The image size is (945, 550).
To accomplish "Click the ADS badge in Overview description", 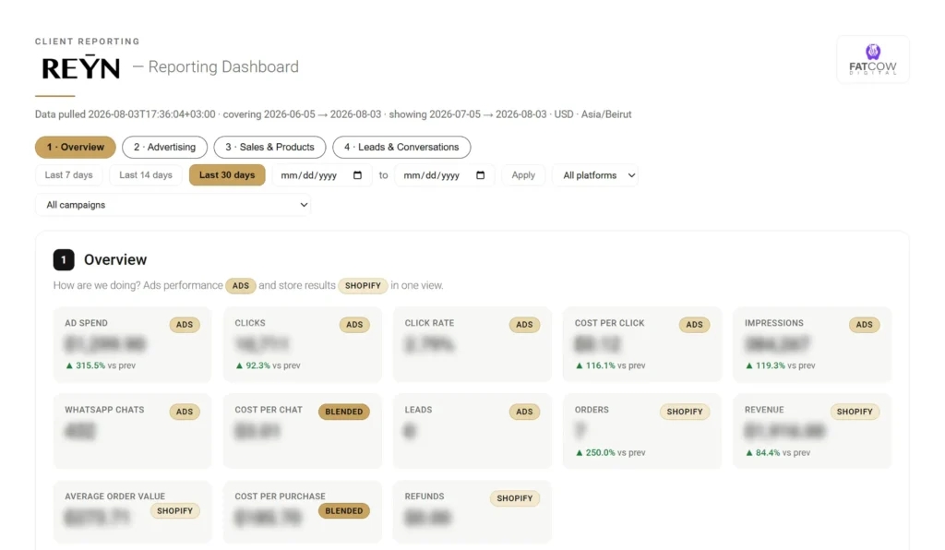I will (x=241, y=285).
